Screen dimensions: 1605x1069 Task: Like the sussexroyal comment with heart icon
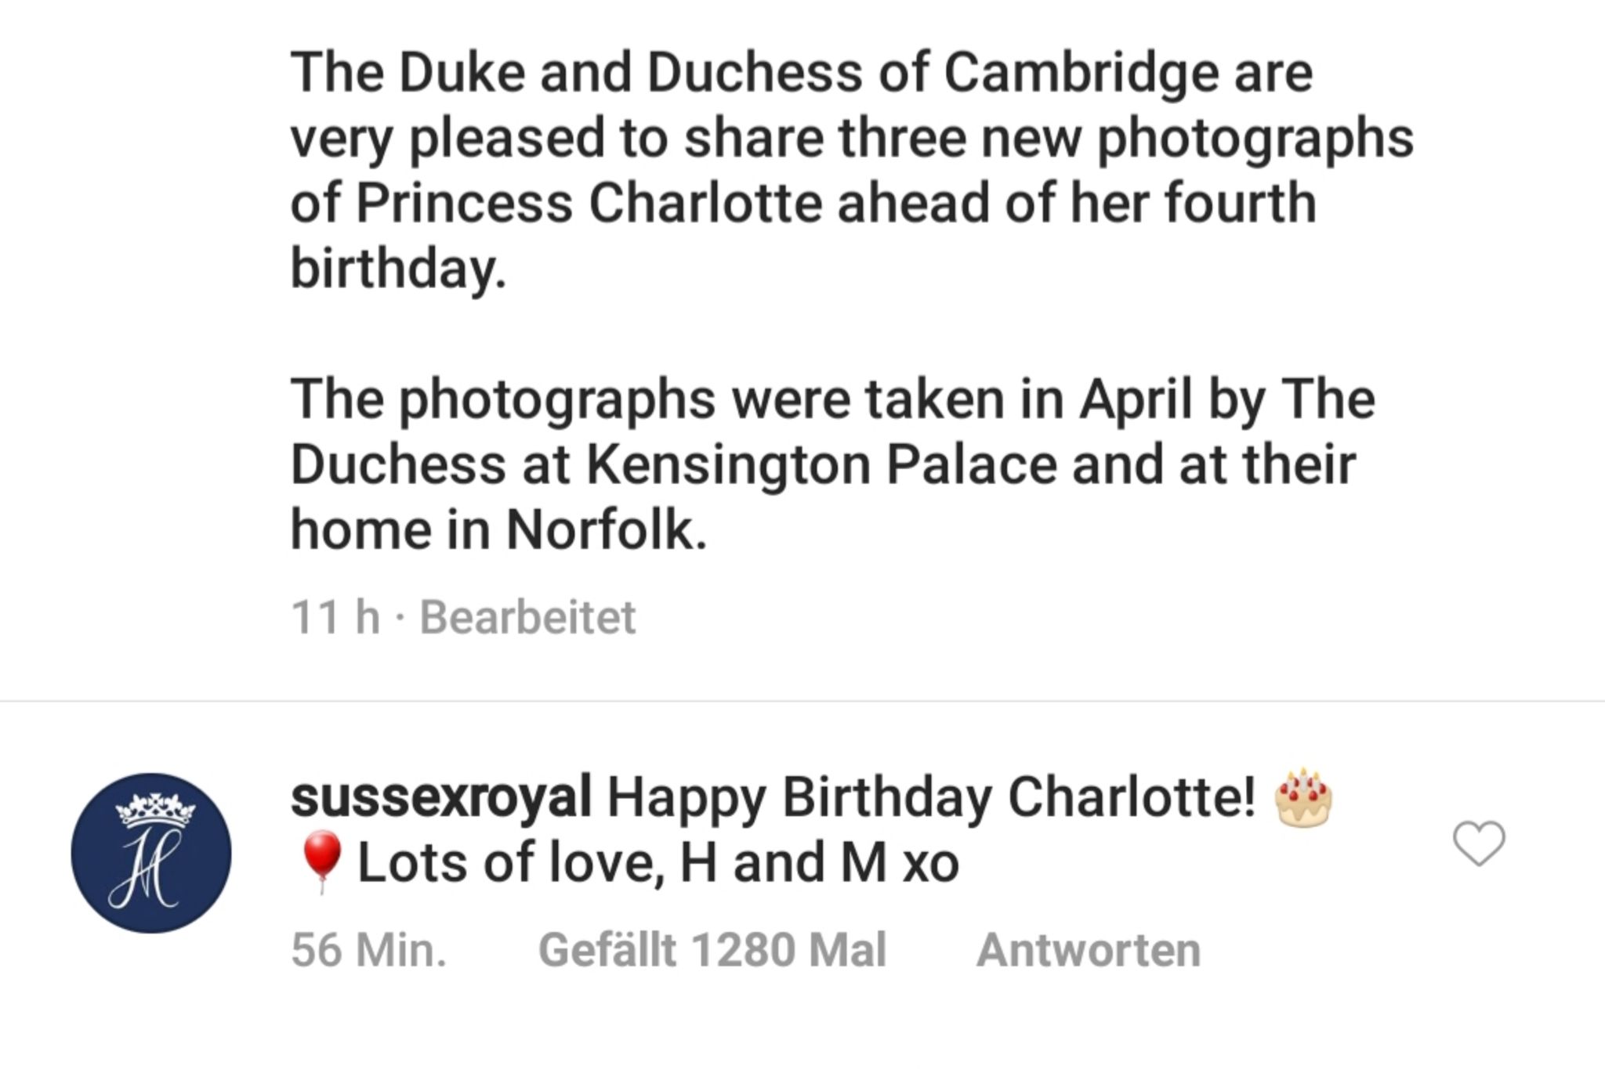pyautogui.click(x=1478, y=843)
